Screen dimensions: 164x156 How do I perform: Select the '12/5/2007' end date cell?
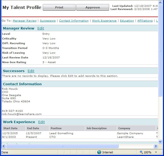pyautogui.click(x=33, y=133)
